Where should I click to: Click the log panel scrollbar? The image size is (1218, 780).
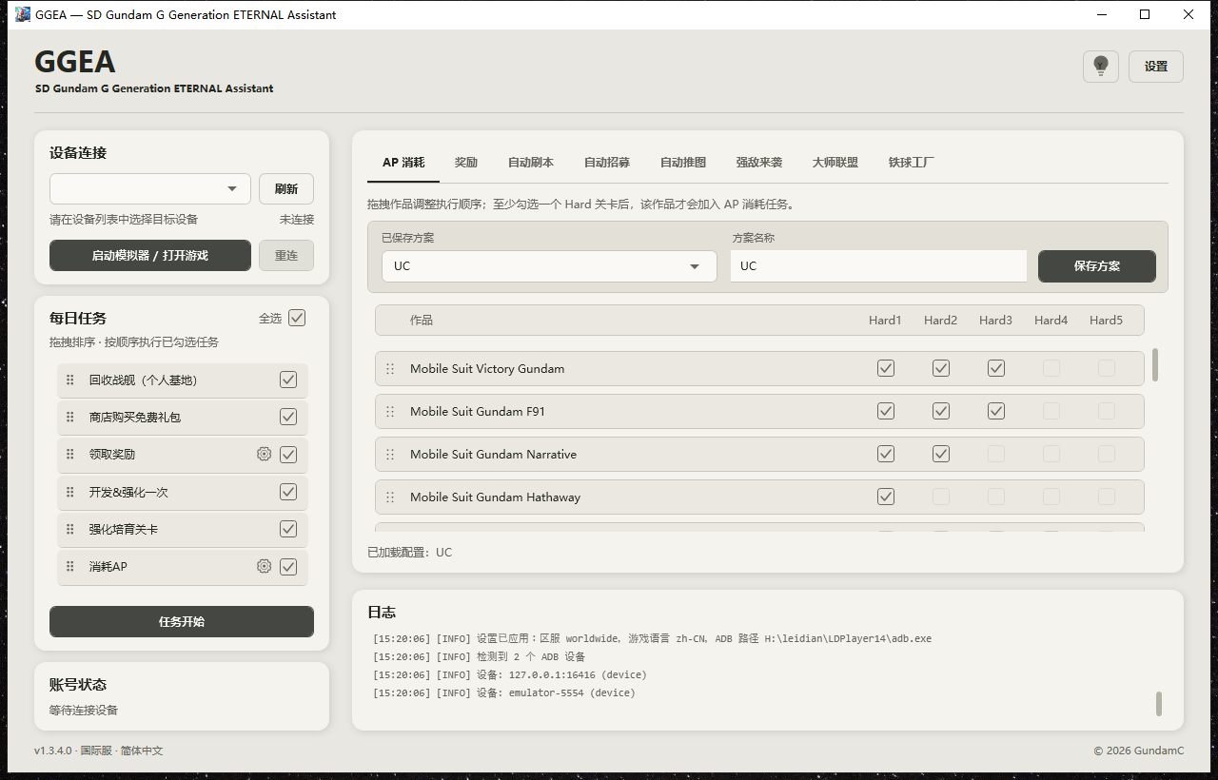(1159, 704)
